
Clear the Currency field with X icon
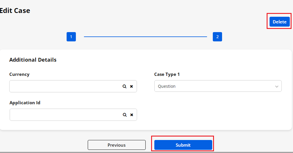point(131,87)
